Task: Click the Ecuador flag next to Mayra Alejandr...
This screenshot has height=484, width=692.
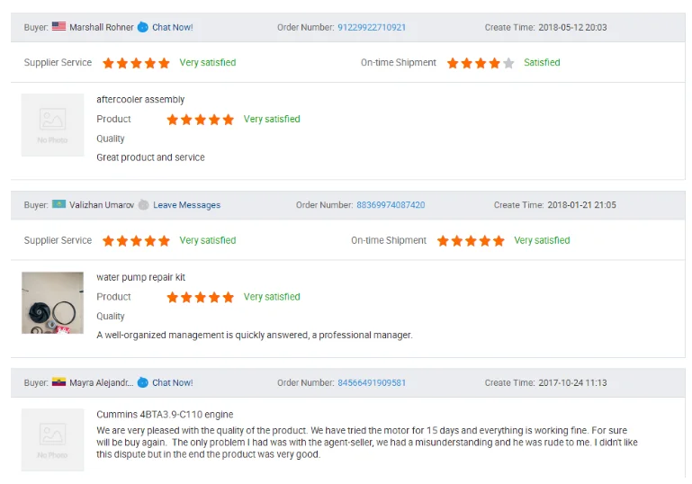Action: pyautogui.click(x=58, y=382)
